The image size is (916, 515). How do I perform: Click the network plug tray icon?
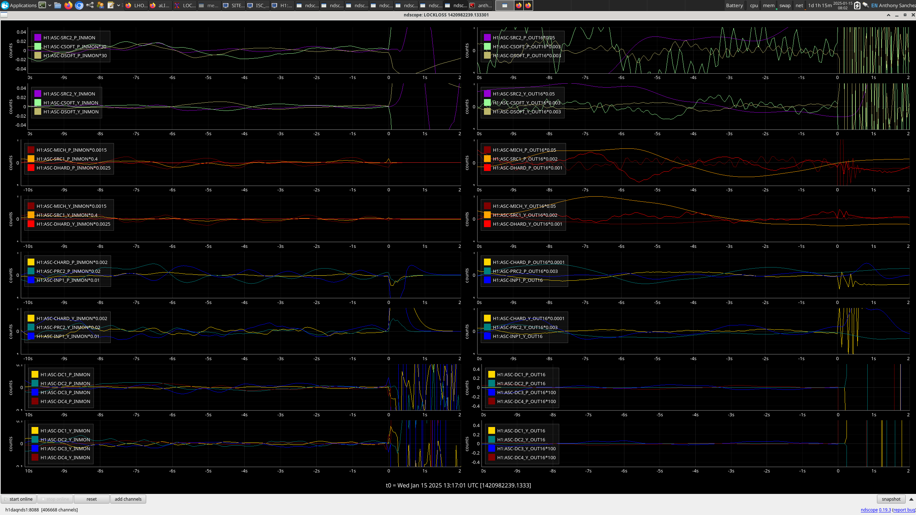[x=865, y=5]
